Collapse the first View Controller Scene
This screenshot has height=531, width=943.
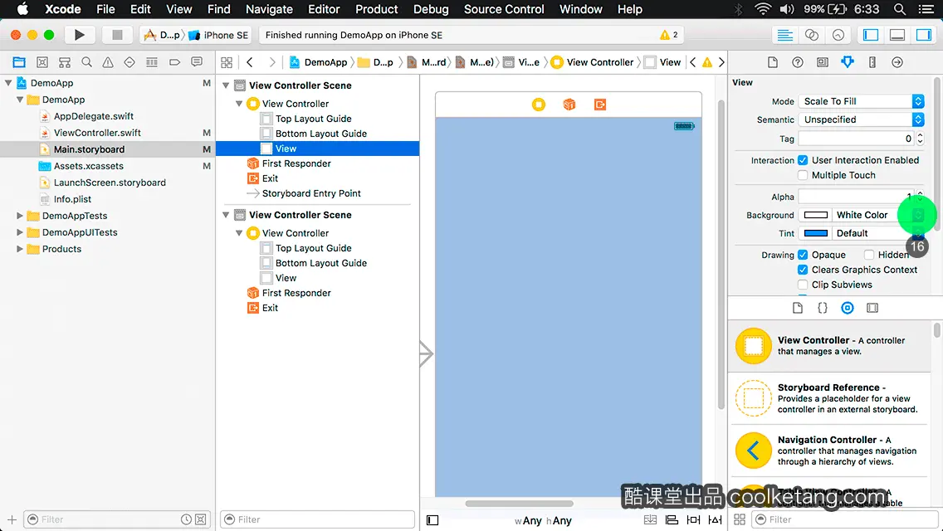point(226,85)
